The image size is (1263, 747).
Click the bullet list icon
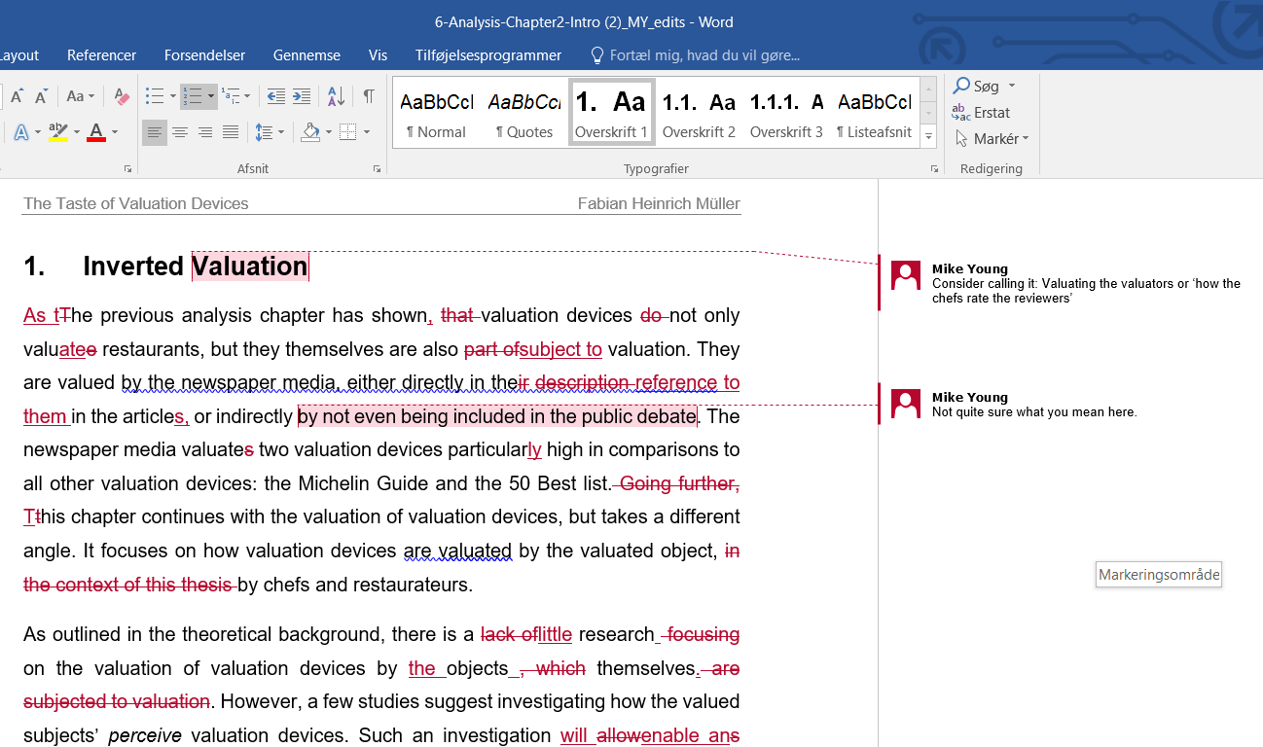(x=154, y=96)
